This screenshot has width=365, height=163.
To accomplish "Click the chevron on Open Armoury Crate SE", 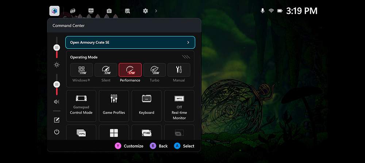I will click(x=188, y=43).
